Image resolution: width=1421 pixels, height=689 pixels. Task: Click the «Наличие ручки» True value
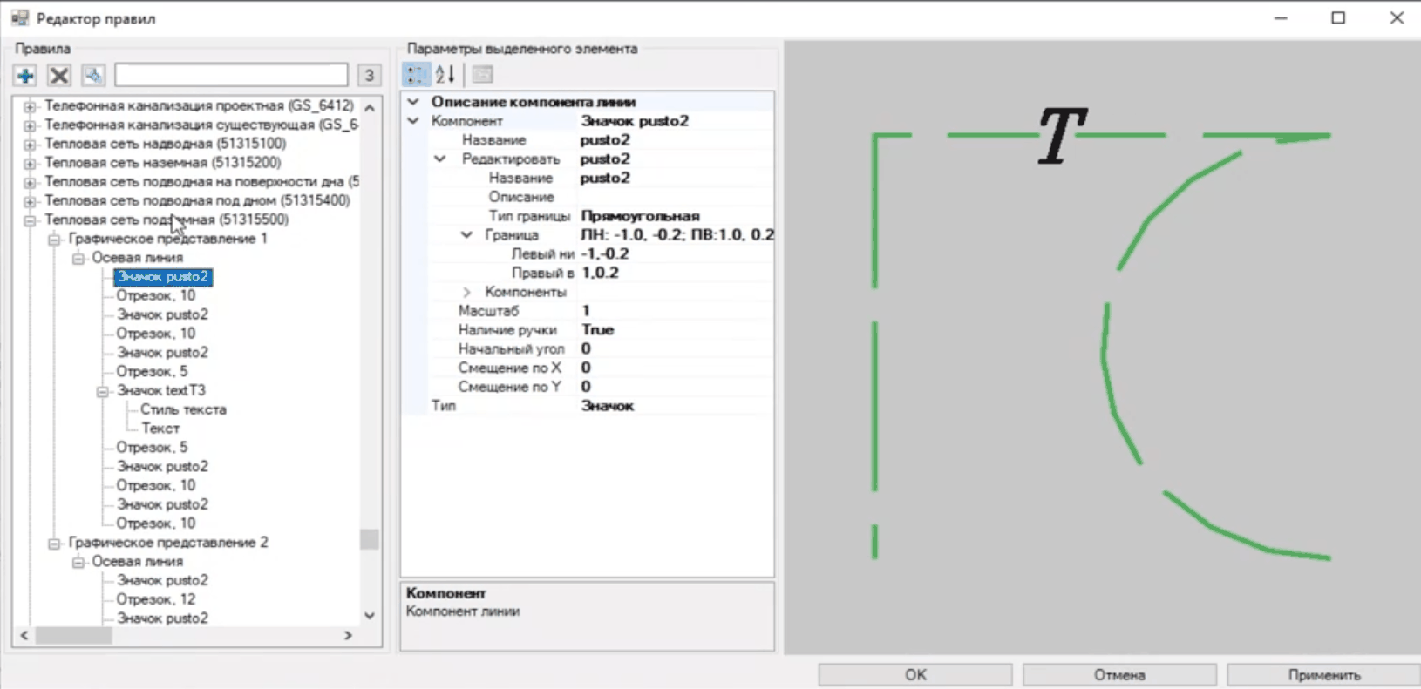(598, 330)
